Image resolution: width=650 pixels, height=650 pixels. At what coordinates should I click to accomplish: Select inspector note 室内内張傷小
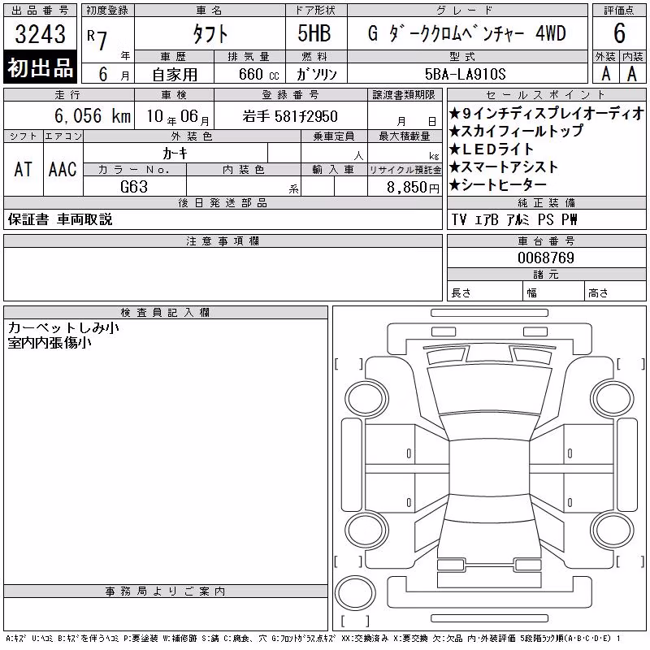[50, 343]
